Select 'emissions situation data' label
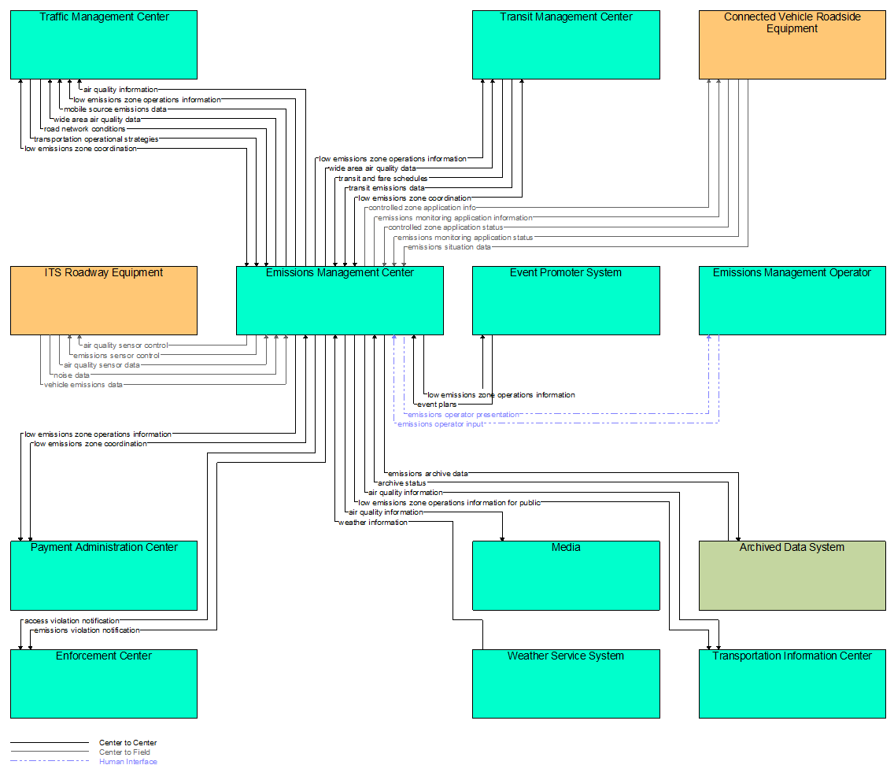The image size is (894, 776). pos(449,247)
